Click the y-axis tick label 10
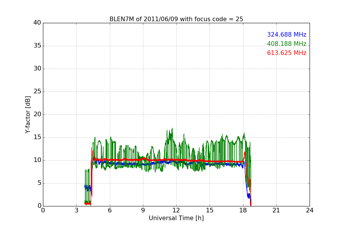The image size is (344, 229). [x=37, y=160]
